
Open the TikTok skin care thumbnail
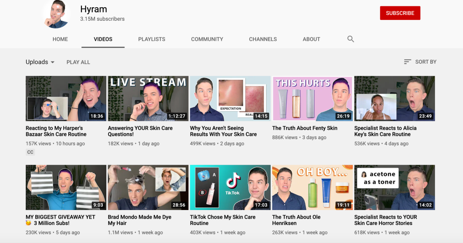tap(230, 187)
